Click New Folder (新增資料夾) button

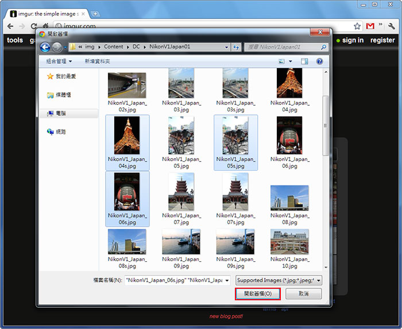pos(98,61)
